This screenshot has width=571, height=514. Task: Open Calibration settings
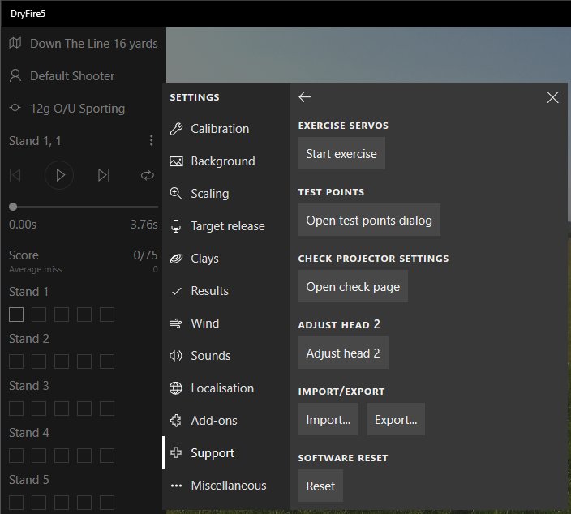tap(219, 129)
